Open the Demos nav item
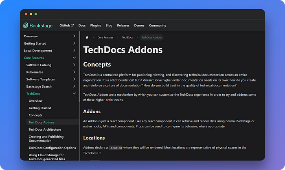 pyautogui.click(x=139, y=26)
